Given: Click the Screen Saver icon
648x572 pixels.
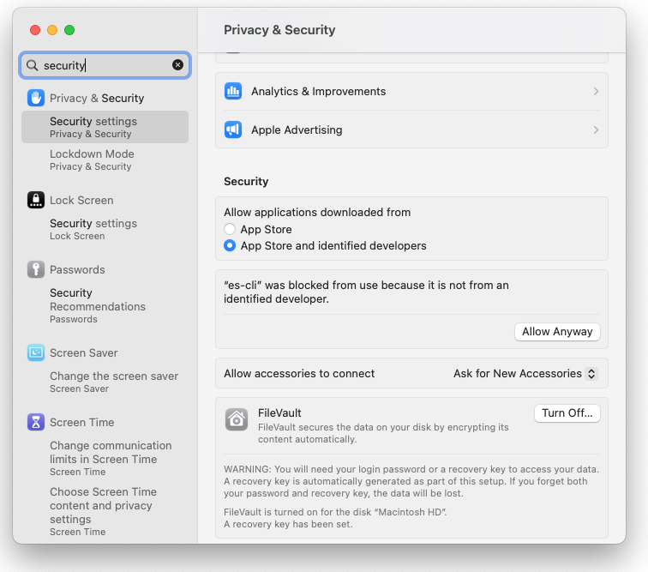Looking at the screenshot, I should click(x=36, y=352).
